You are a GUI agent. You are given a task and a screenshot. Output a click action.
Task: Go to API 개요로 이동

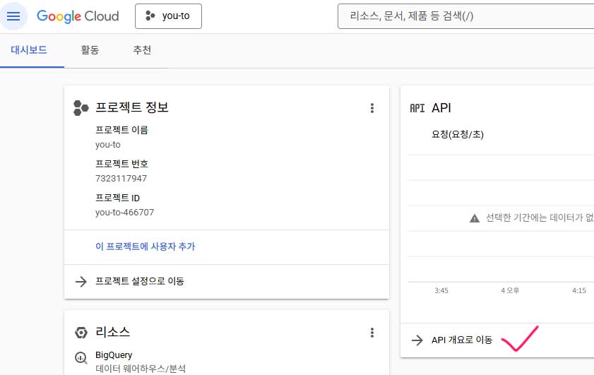[462, 340]
